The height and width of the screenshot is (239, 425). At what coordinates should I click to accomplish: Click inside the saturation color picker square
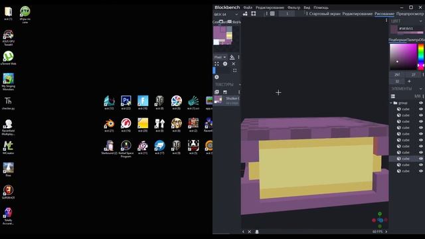click(x=403, y=56)
